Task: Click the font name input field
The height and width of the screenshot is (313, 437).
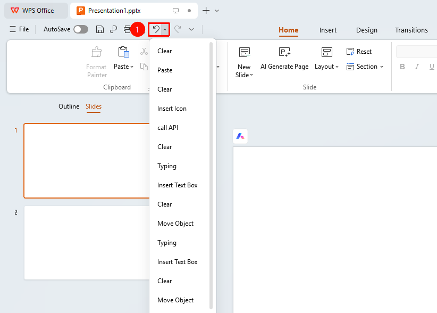Action: point(416,52)
